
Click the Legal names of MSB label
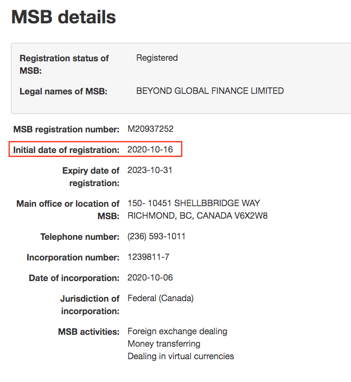63,91
